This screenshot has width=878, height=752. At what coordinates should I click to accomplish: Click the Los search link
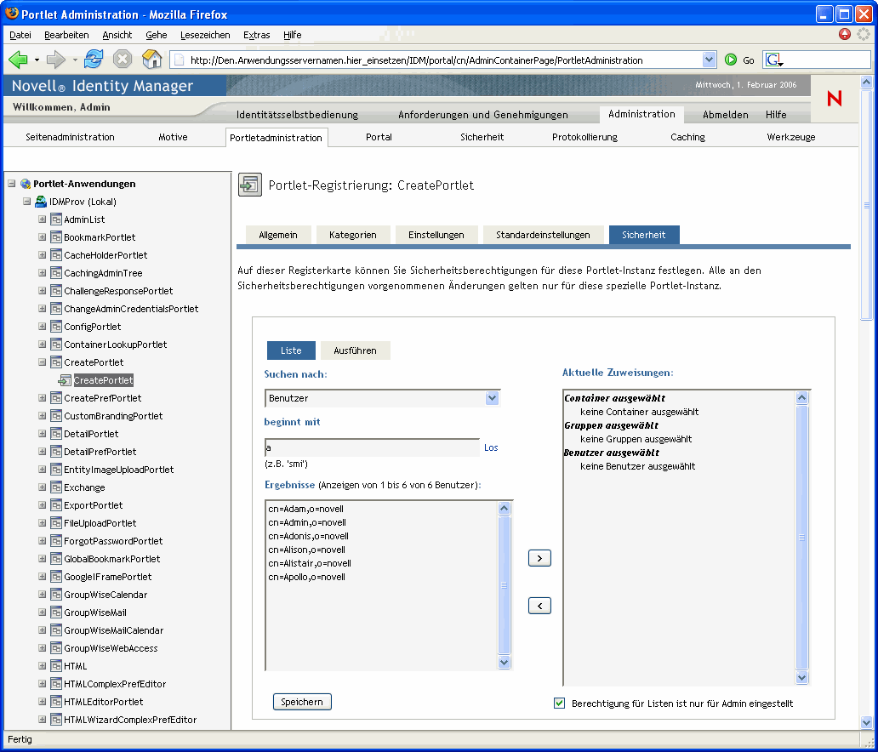tap(491, 447)
